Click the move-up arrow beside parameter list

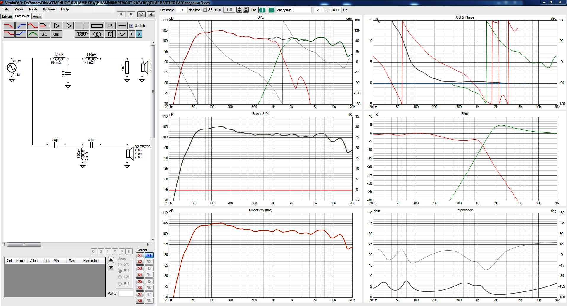coord(111,260)
